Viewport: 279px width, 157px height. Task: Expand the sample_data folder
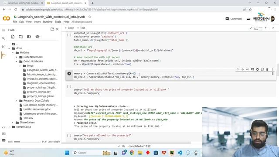[9, 127]
